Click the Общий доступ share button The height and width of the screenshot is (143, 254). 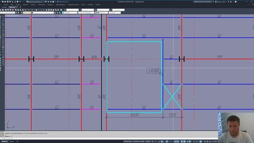(63, 2)
